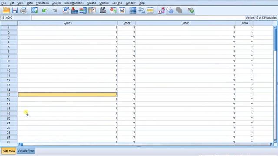This screenshot has height=156, width=278.
Task: Select the q0004 column header
Action: tap(244, 23)
